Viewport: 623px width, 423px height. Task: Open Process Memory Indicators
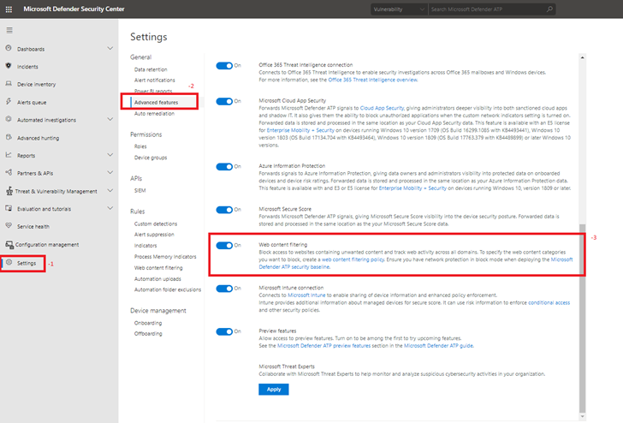click(165, 257)
